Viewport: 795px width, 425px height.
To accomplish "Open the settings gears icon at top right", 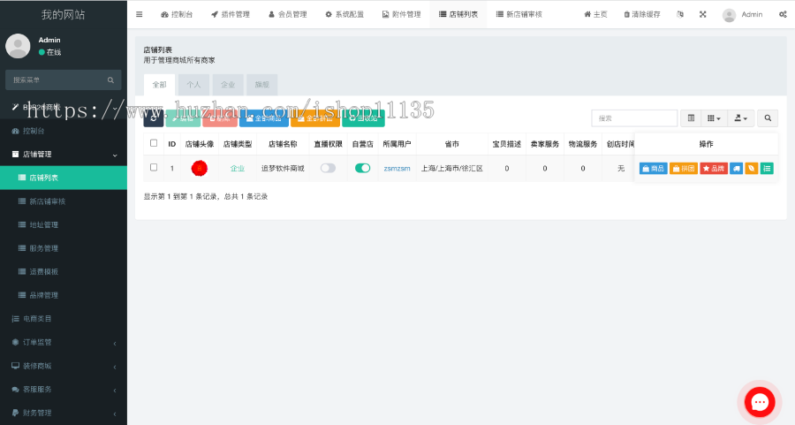I will click(x=783, y=14).
